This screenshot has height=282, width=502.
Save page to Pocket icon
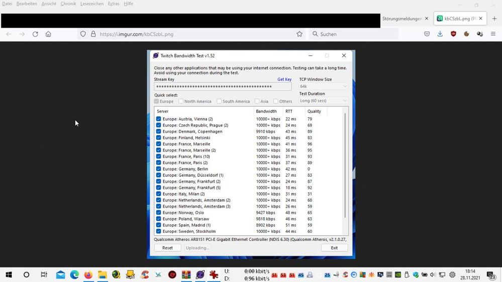tap(427, 34)
